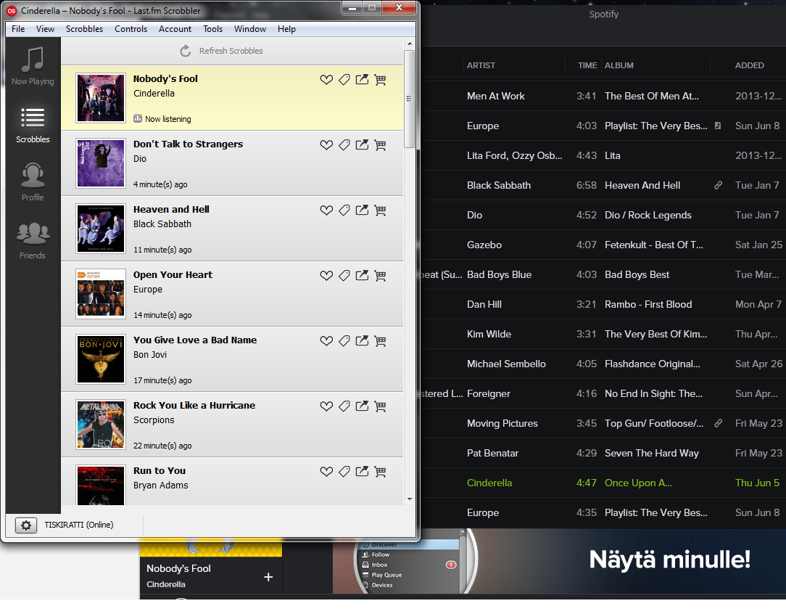Switch to the Scrobbles view

click(x=33, y=126)
